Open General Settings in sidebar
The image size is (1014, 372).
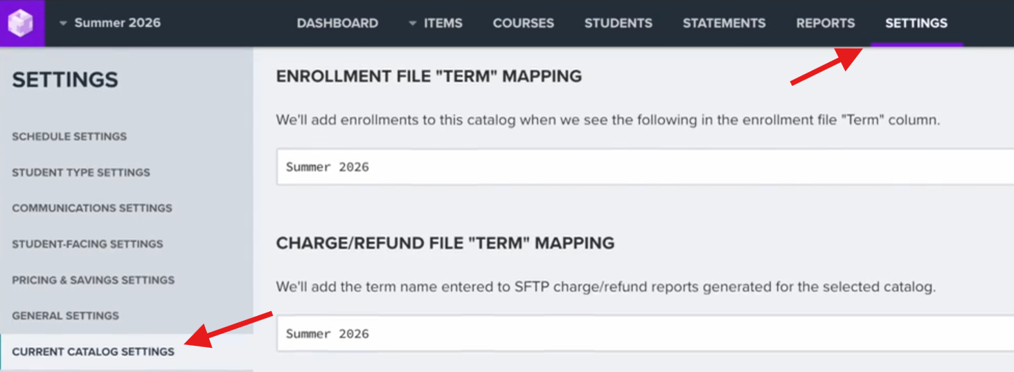[x=66, y=316]
